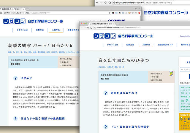Click the シゼコン logo in the left window
190x133 pixels.
pyautogui.click(x=14, y=21)
